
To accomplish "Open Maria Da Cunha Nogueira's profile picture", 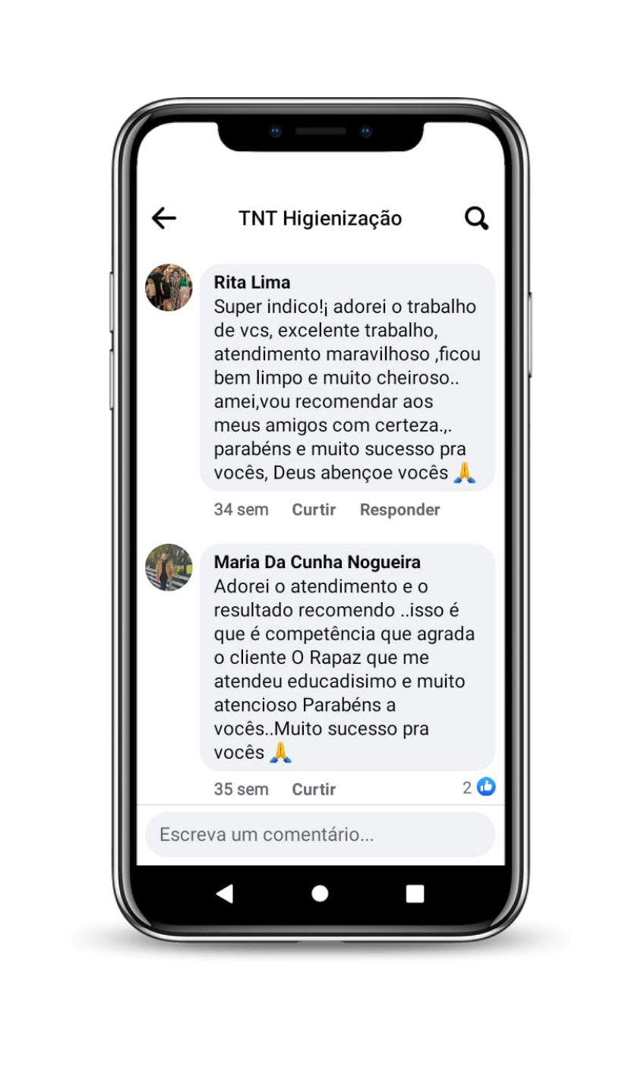I will [x=169, y=567].
